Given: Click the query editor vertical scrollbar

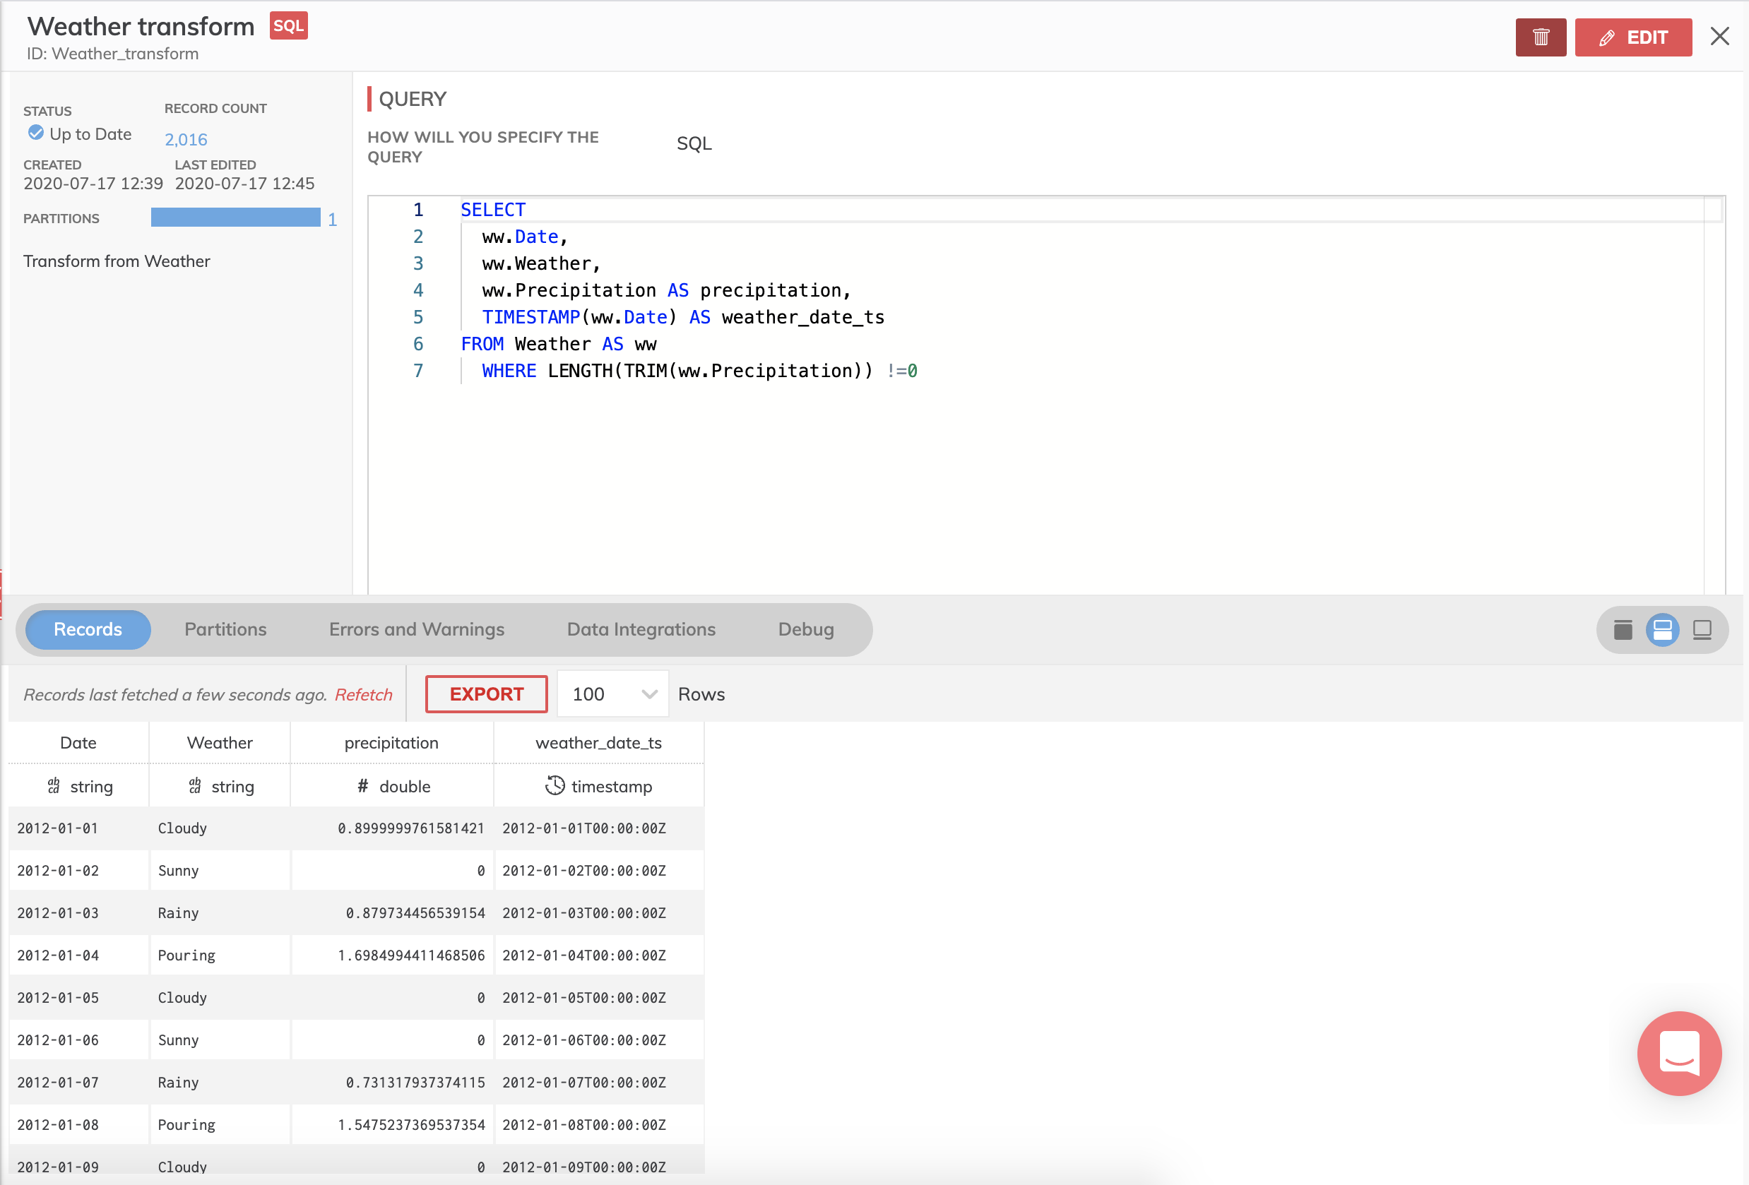Looking at the screenshot, I should [1714, 395].
